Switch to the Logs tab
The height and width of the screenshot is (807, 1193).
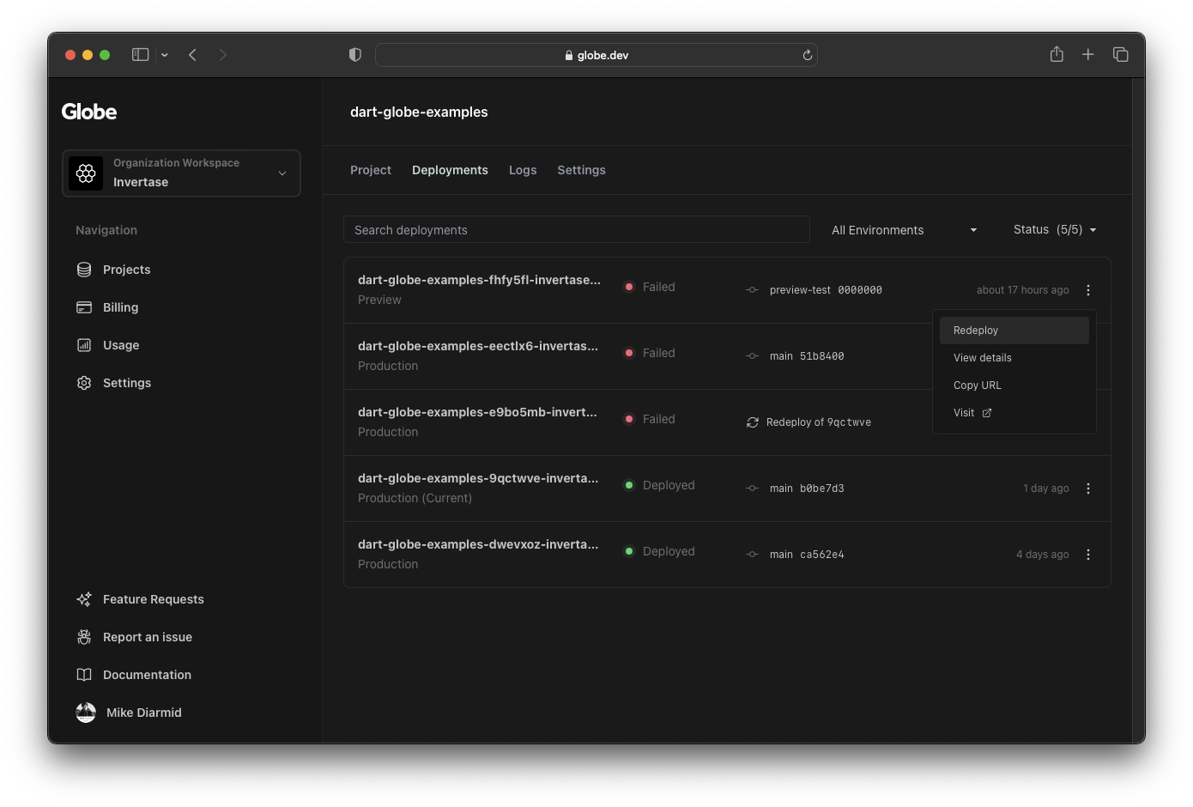click(x=523, y=170)
